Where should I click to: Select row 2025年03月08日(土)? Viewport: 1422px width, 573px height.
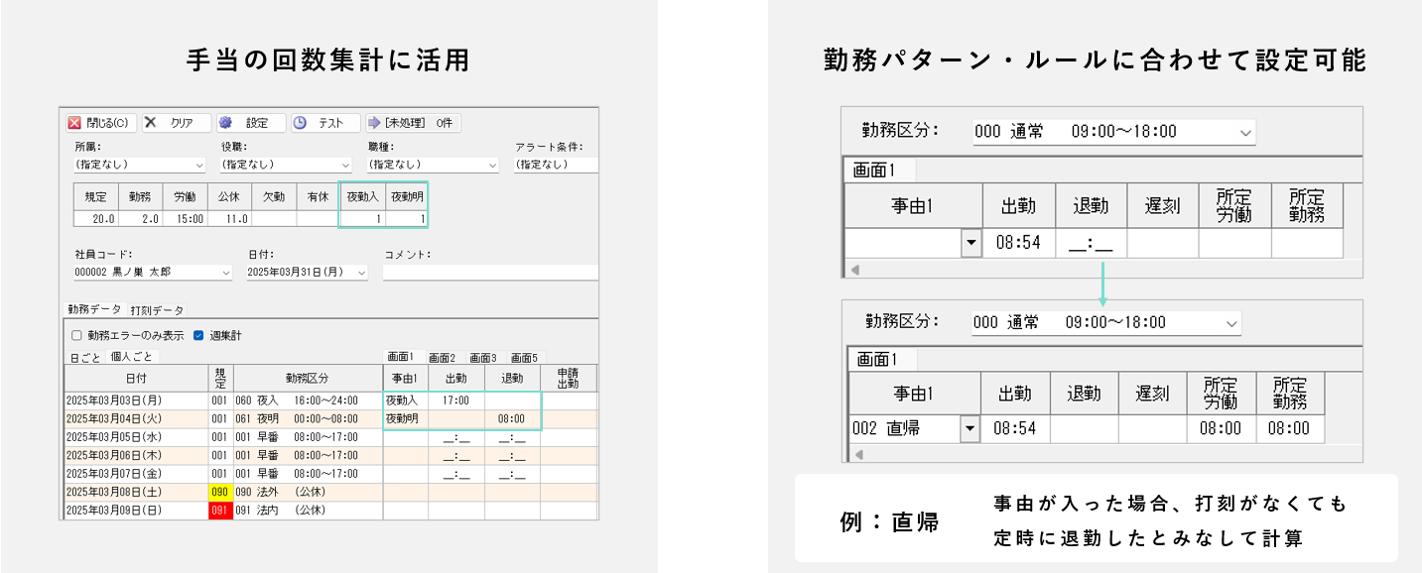tap(330, 492)
